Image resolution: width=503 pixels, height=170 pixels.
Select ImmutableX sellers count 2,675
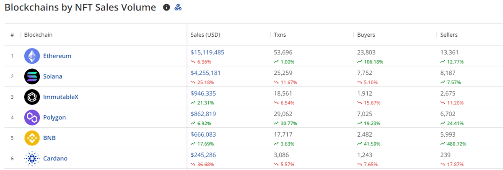tap(448, 94)
